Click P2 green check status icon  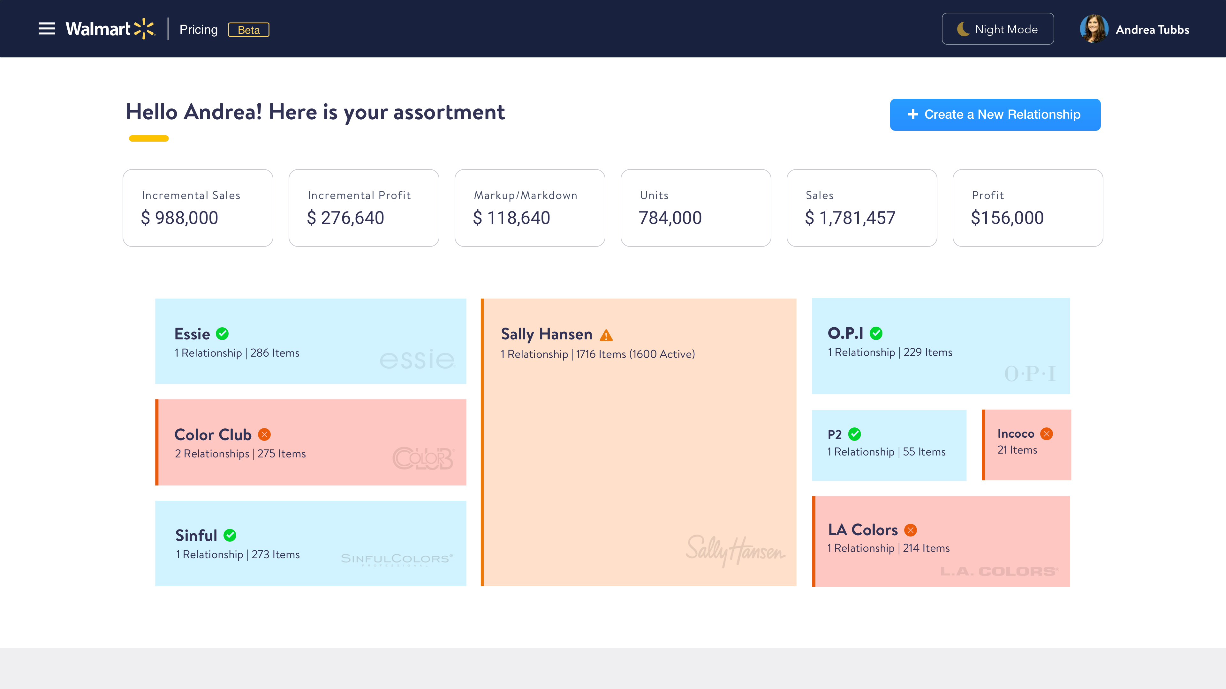coord(855,434)
